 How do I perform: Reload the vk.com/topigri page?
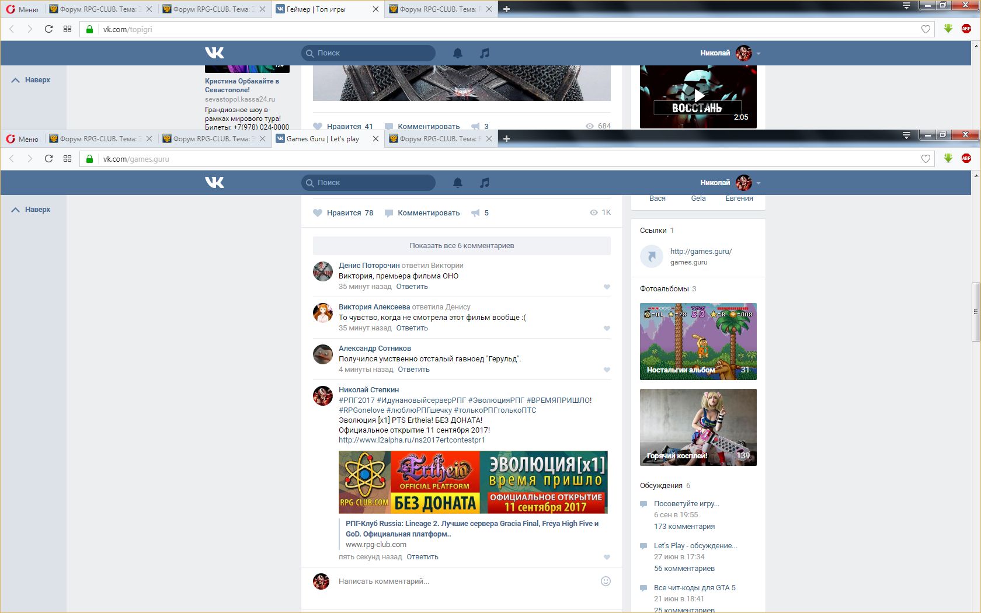pyautogui.click(x=48, y=29)
